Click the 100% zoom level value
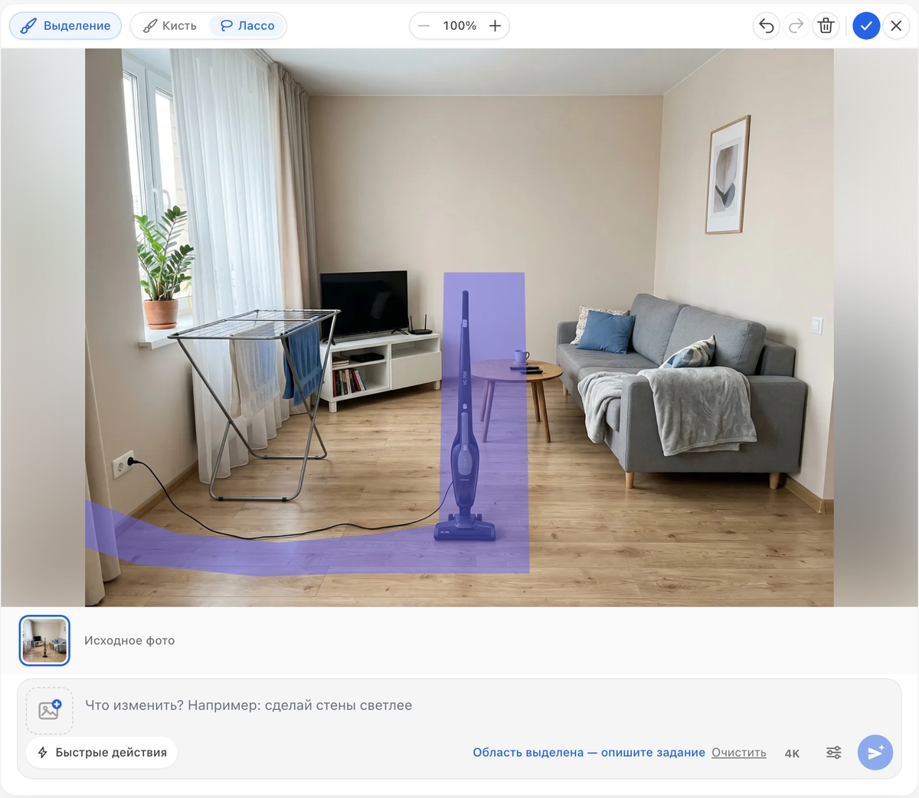This screenshot has width=919, height=798. [x=459, y=26]
